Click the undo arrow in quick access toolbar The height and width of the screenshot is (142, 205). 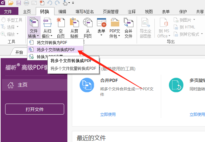(50, 3)
